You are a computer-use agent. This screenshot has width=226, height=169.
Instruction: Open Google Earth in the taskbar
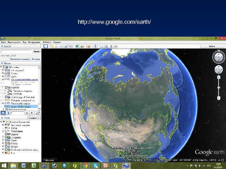pos(126,166)
